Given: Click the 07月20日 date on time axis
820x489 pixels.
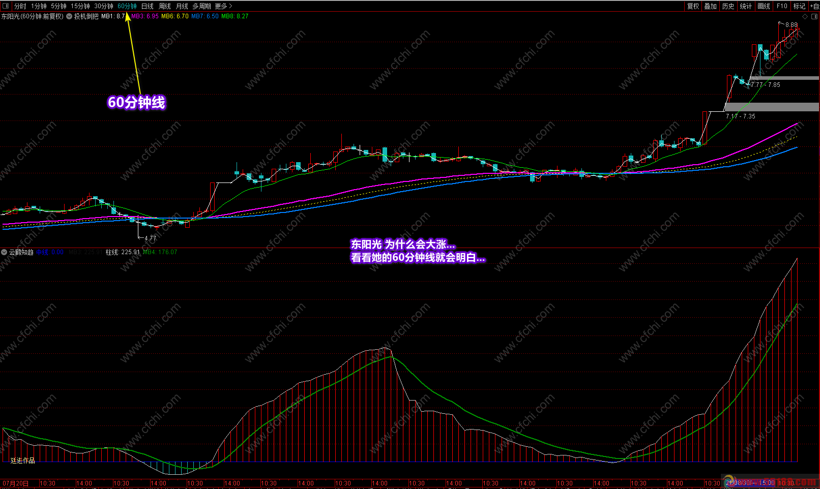Looking at the screenshot, I should 16,483.
